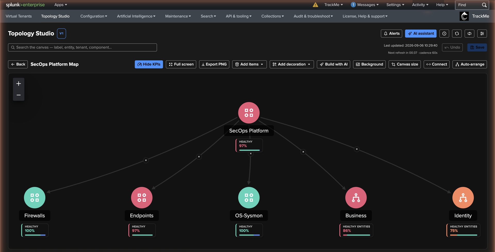This screenshot has width=495, height=252.
Task: Open the Messages dropdown
Action: (x=365, y=5)
